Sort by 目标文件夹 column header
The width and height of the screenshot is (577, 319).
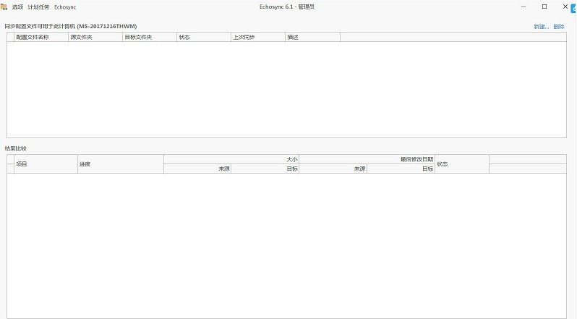click(150, 37)
